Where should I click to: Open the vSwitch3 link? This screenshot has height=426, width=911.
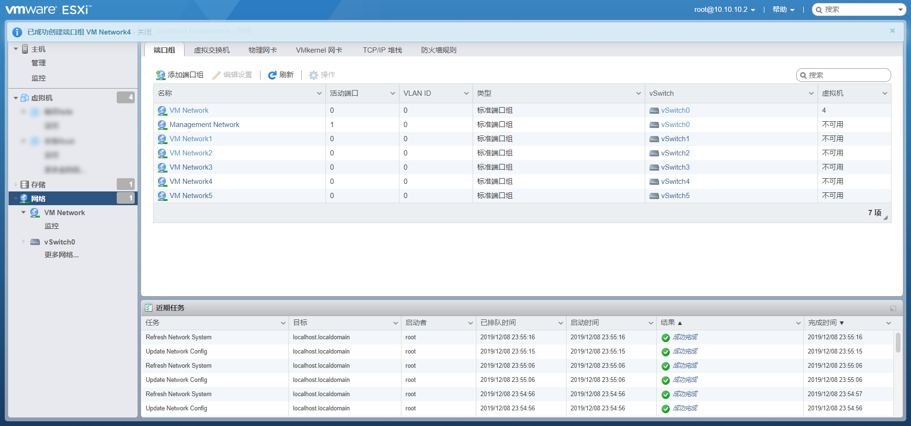pyautogui.click(x=675, y=167)
